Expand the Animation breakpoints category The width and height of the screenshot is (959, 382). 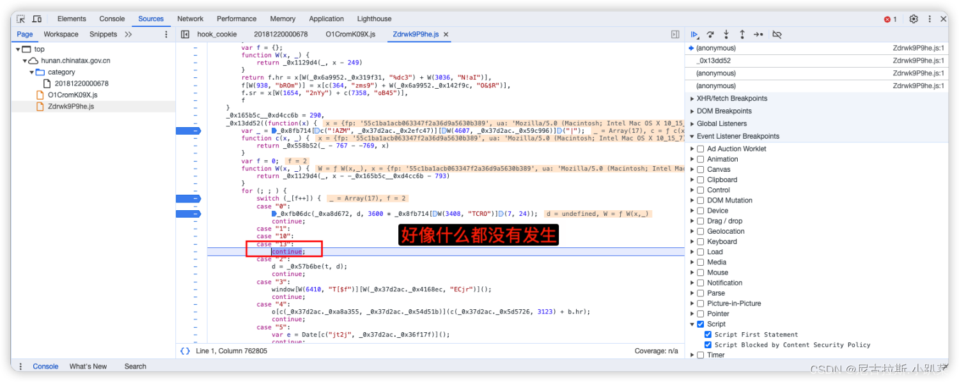coord(692,158)
